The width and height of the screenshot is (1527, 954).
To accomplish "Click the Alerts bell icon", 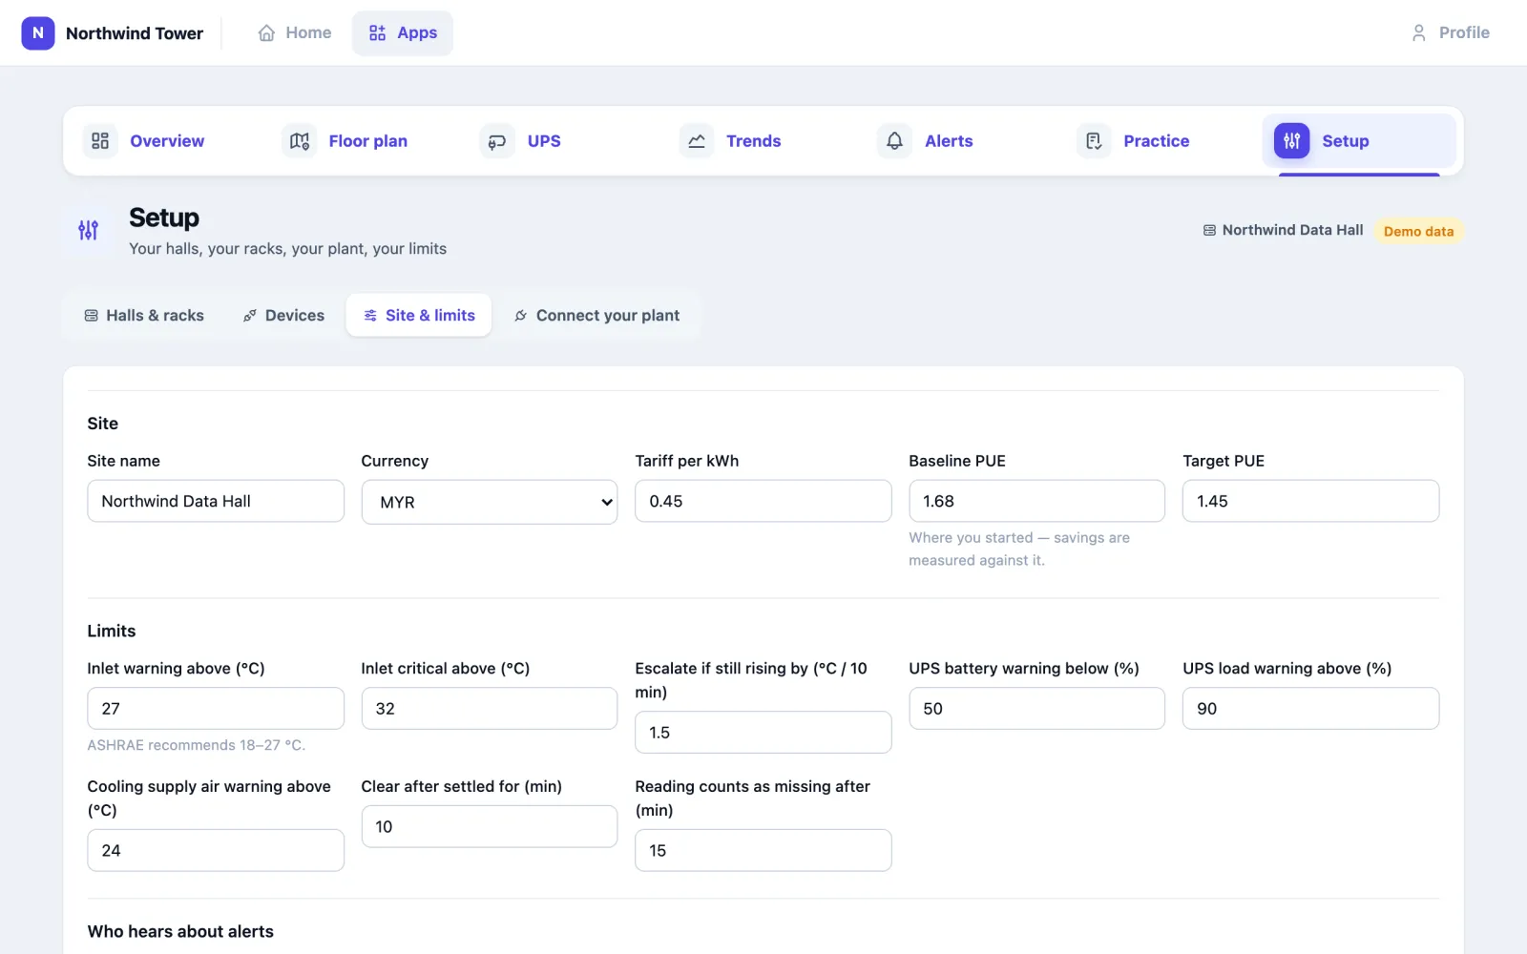I will [894, 141].
